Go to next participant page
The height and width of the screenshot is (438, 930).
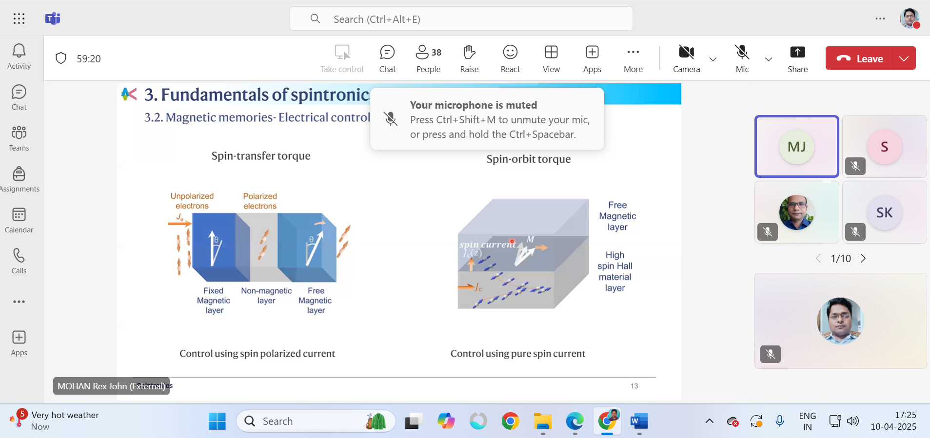863,258
